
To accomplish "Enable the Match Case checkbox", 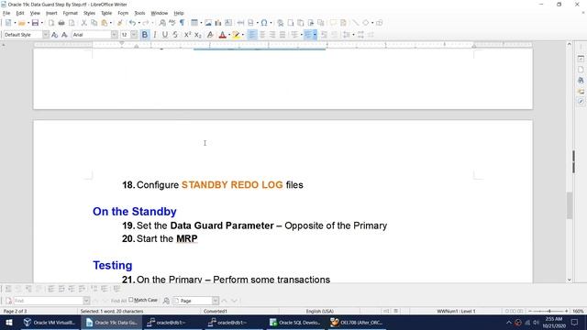I will (131, 300).
